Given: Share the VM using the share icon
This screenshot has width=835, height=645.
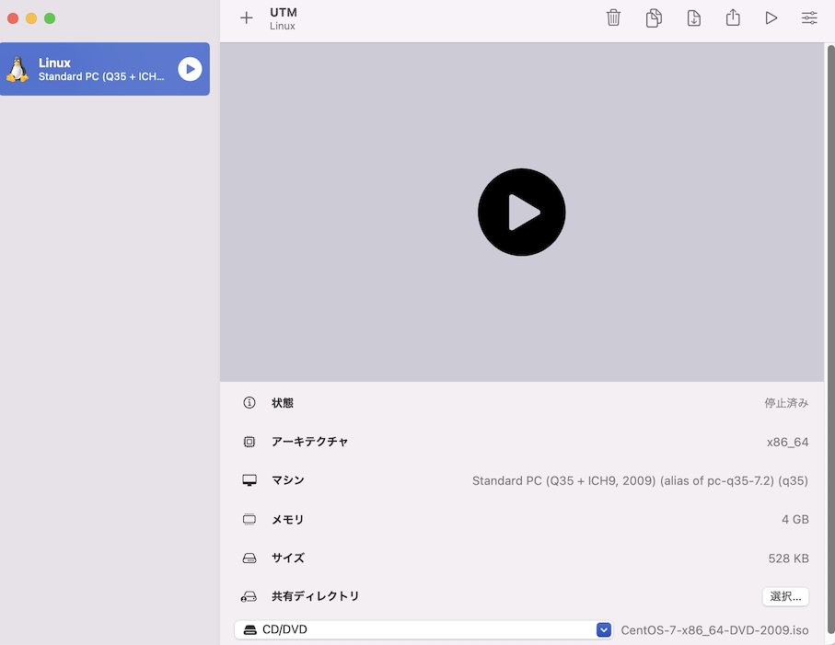Looking at the screenshot, I should pos(733,17).
